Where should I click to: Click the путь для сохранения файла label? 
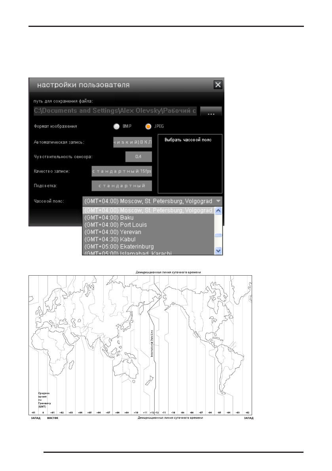(x=63, y=101)
